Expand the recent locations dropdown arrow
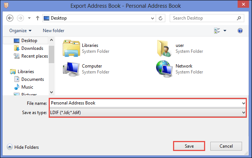The image size is (252, 158). point(29,18)
